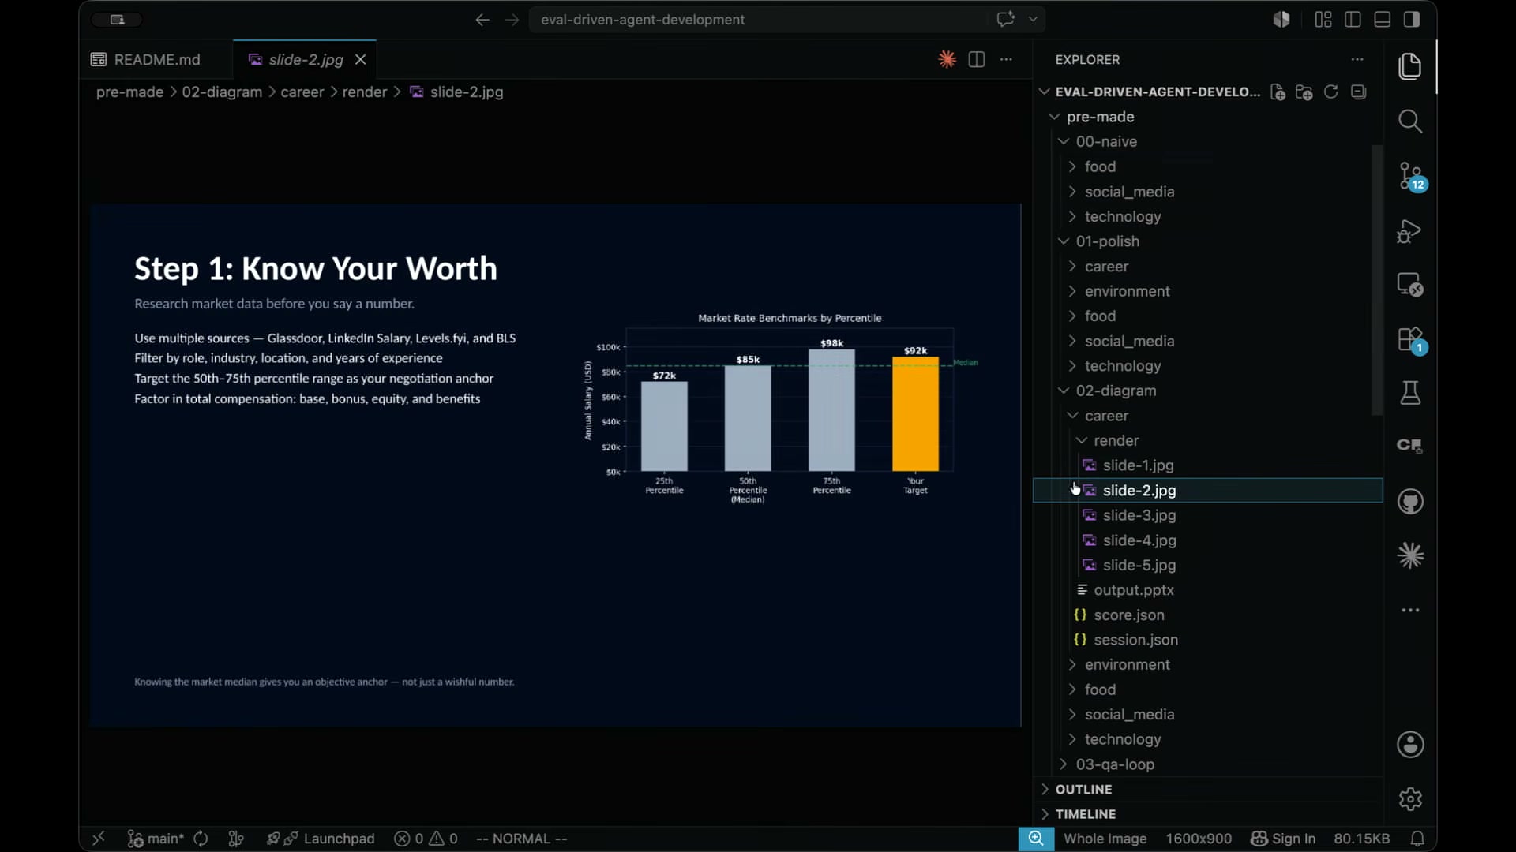Image resolution: width=1516 pixels, height=852 pixels.
Task: Click Sign In in status bar
Action: tap(1283, 839)
